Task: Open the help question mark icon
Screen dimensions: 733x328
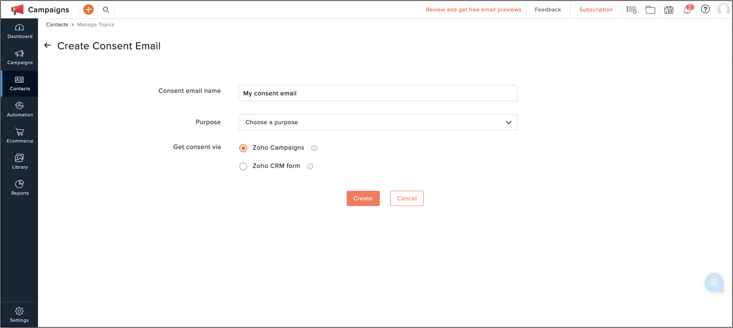Action: [706, 9]
